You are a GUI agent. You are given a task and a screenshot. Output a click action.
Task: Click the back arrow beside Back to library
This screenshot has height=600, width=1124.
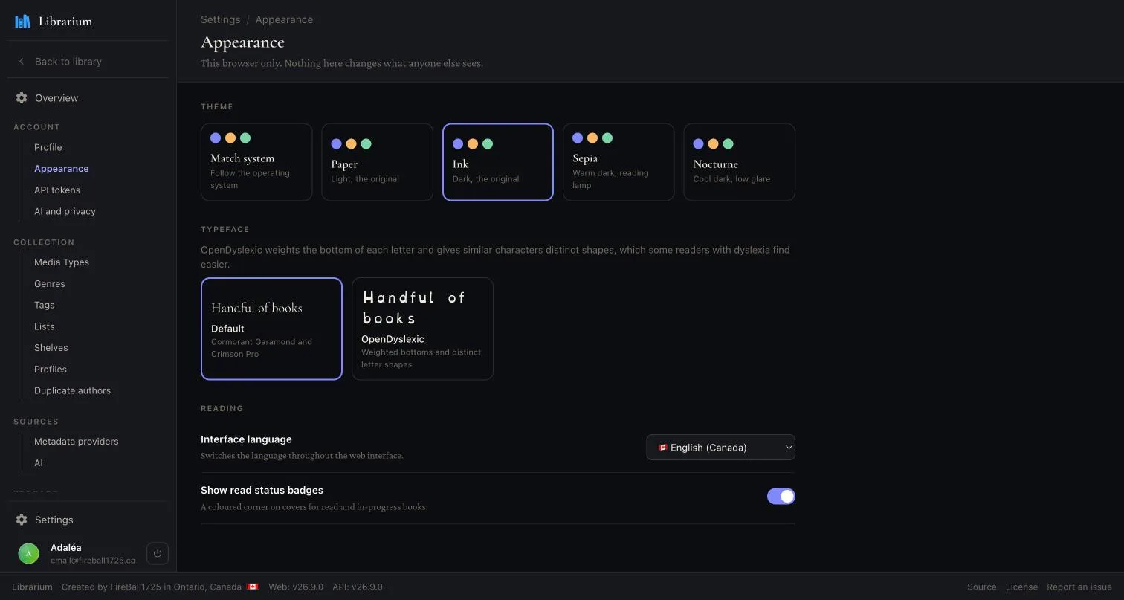click(22, 62)
